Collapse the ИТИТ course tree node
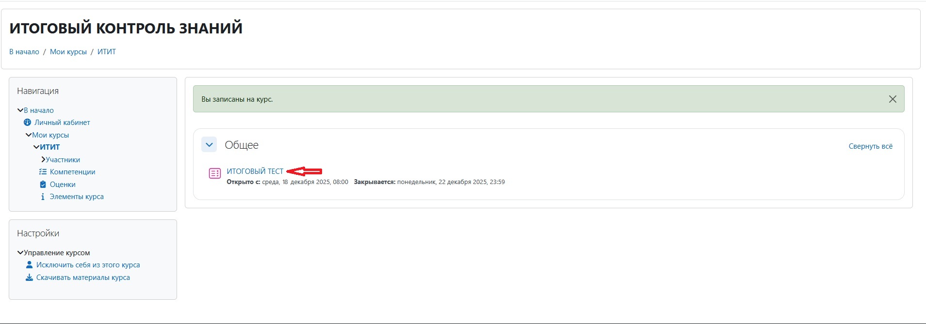The width and height of the screenshot is (926, 324). (36, 147)
